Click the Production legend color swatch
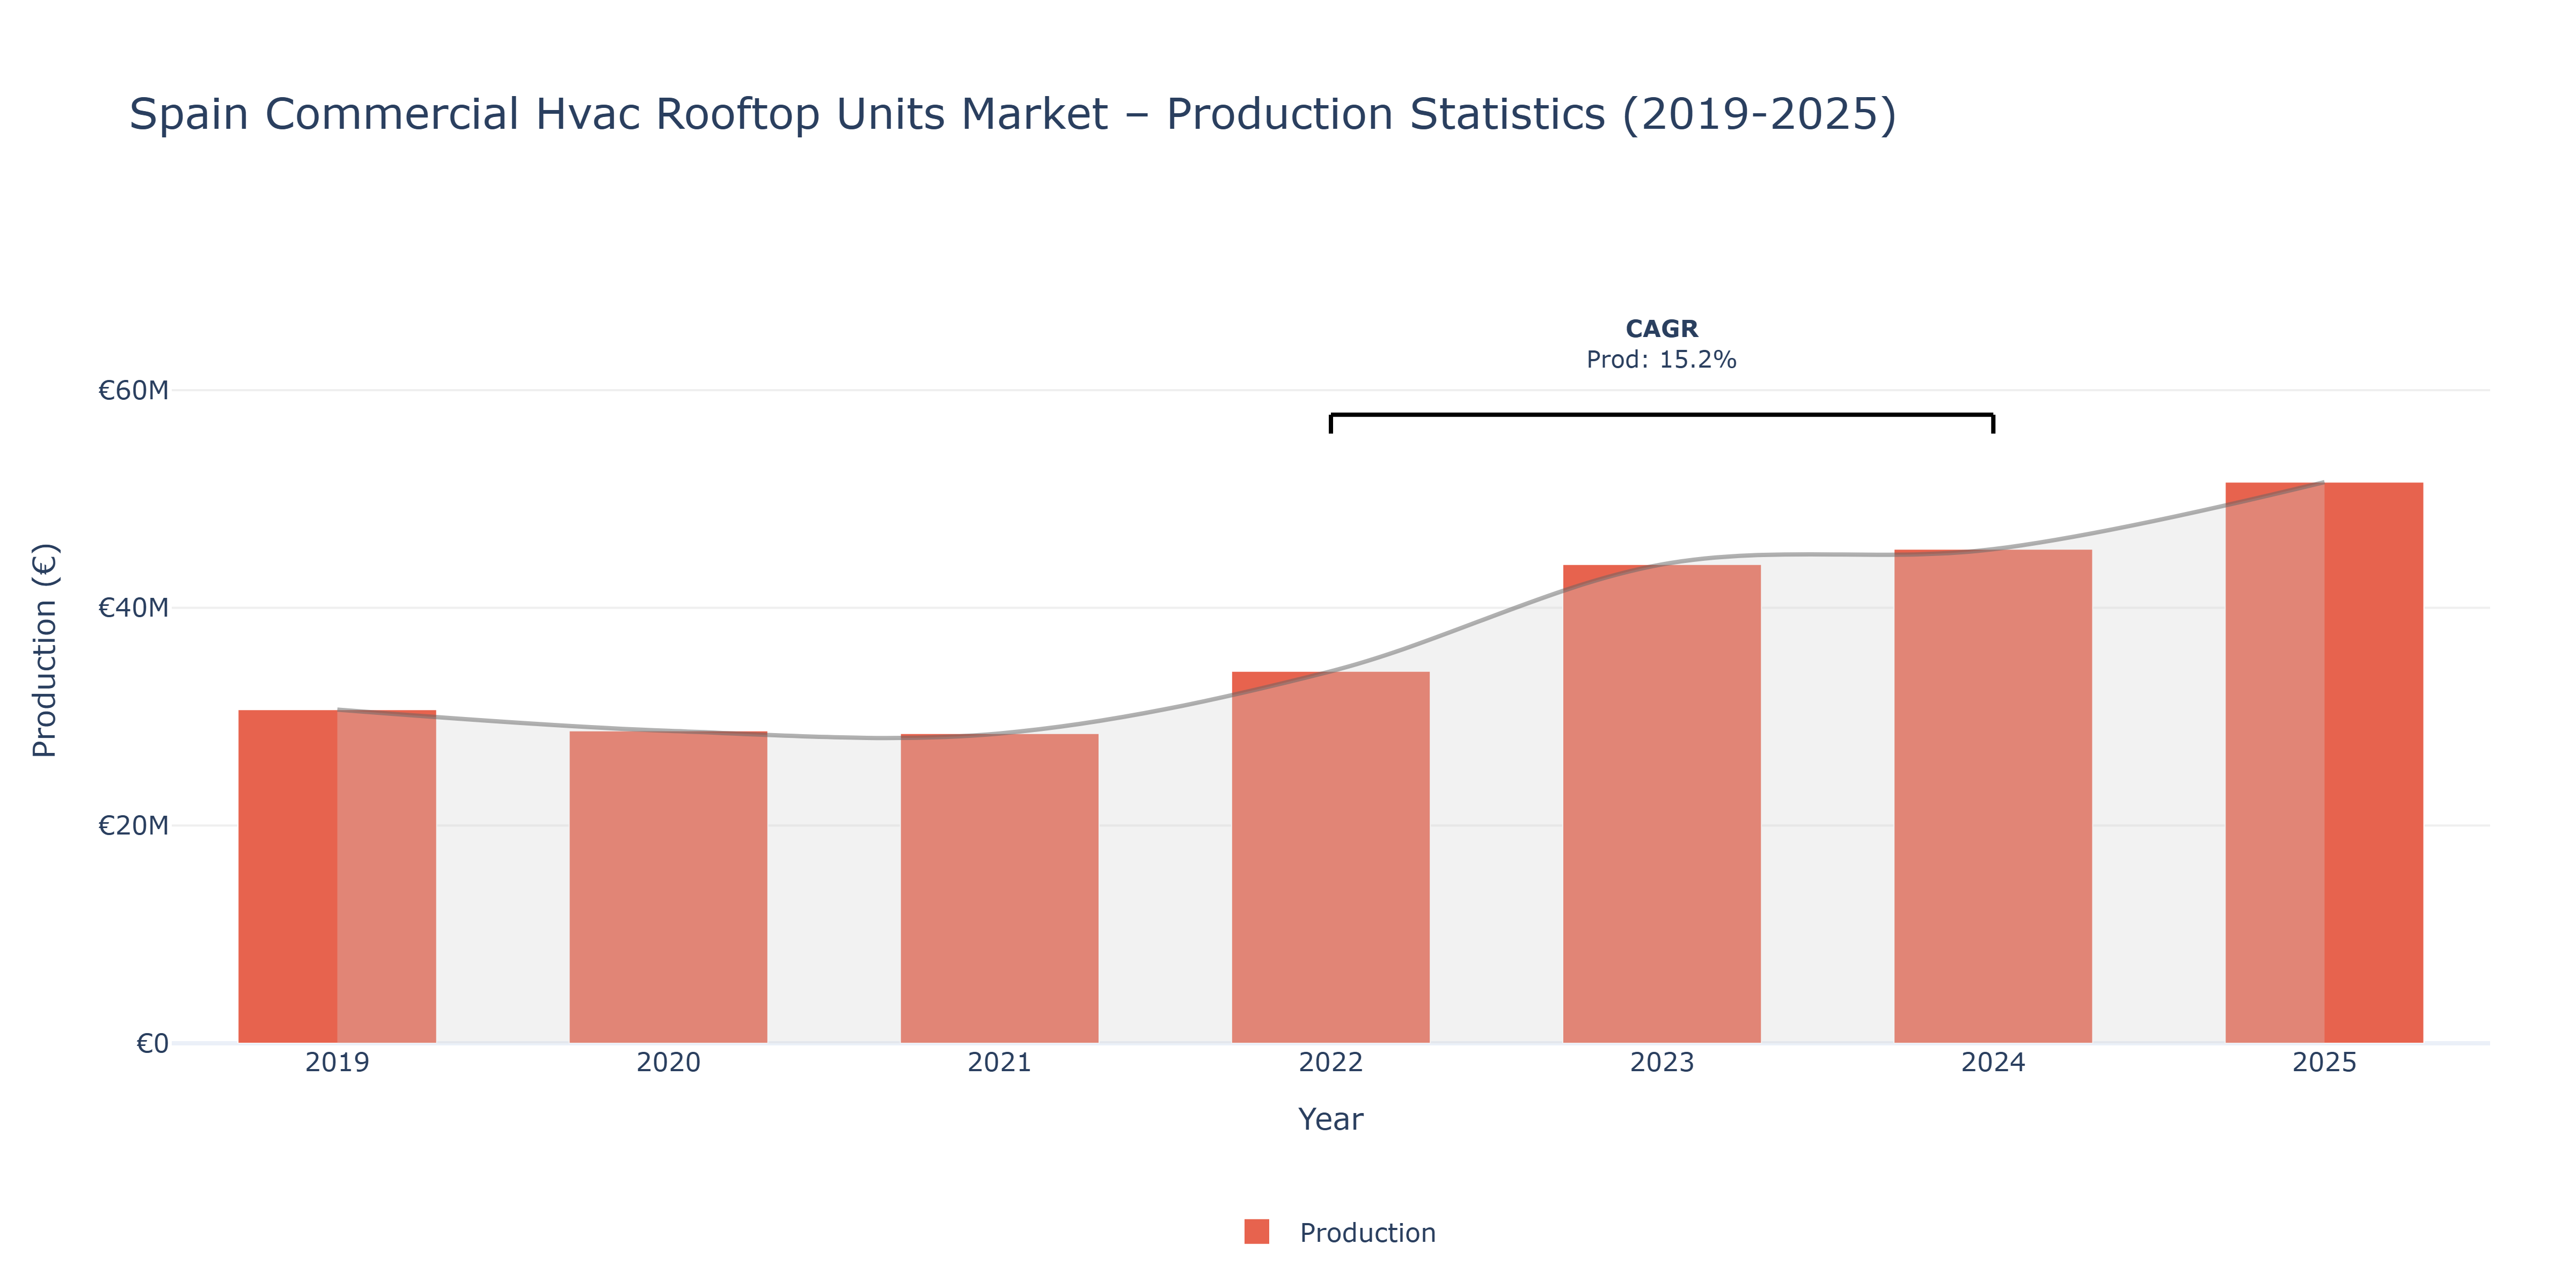The image size is (2576, 1288). pyautogui.click(x=1256, y=1232)
